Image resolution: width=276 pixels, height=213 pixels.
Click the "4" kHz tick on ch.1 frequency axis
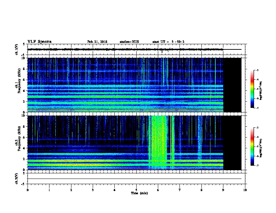(24, 91)
